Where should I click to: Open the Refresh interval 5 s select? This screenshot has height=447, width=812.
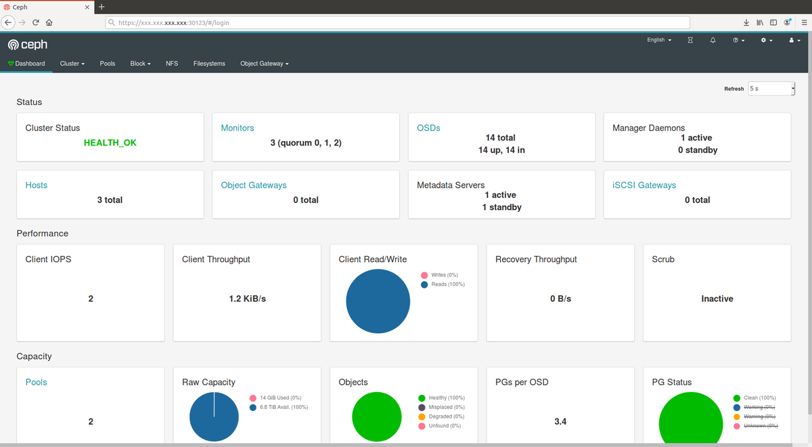pyautogui.click(x=771, y=89)
